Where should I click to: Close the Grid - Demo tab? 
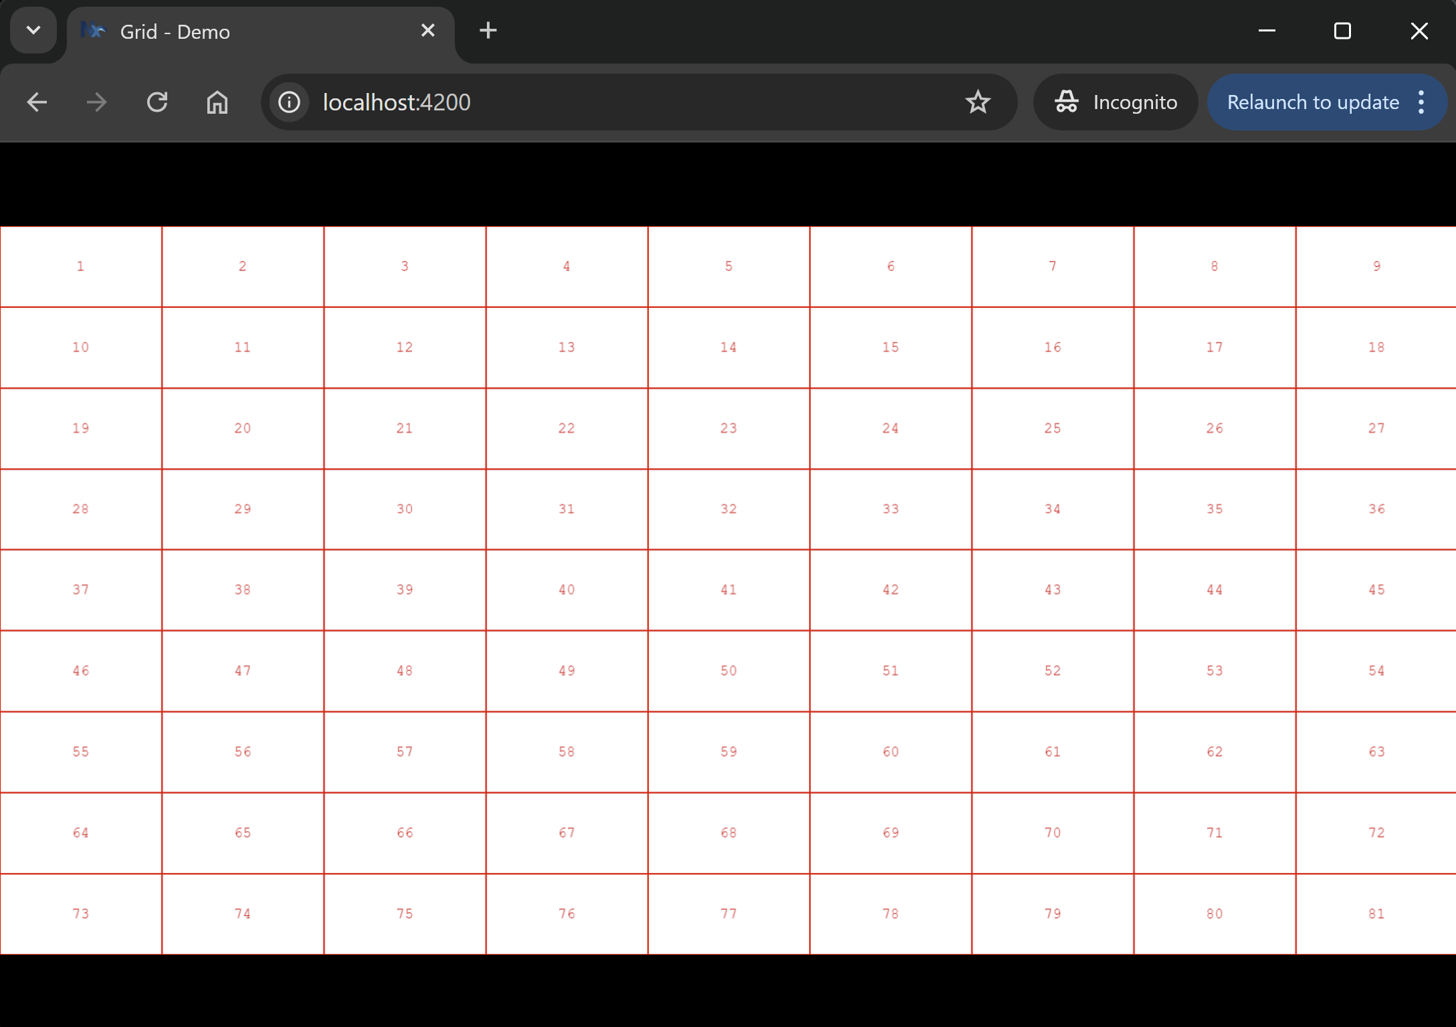click(x=428, y=31)
